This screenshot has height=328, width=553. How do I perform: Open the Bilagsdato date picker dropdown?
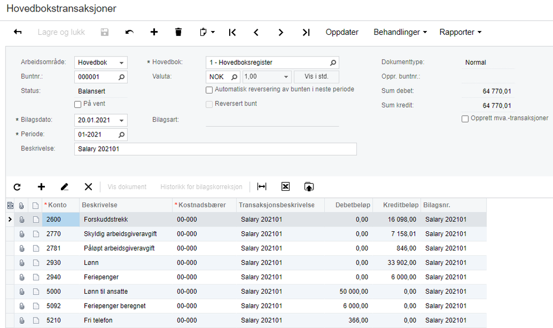[x=121, y=120]
